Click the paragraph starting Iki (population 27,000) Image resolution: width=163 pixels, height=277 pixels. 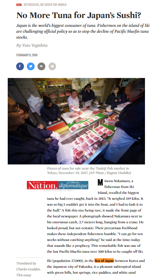[x=96, y=267]
